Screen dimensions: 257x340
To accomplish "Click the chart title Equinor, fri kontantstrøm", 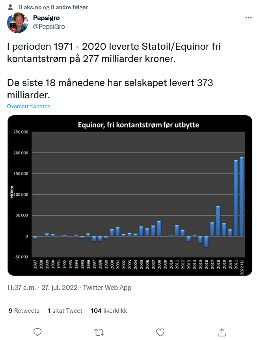I will click(138, 125).
